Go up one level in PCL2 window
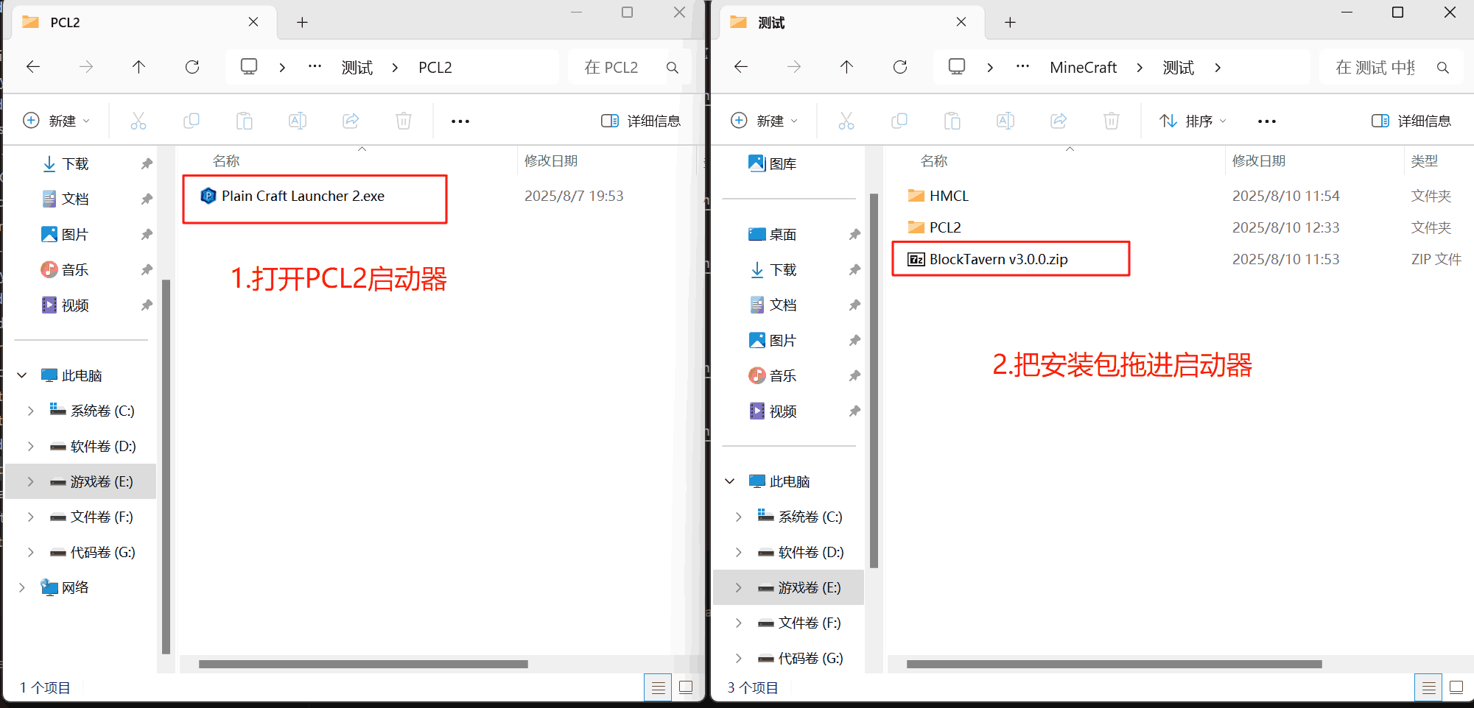The width and height of the screenshot is (1474, 708). click(138, 67)
